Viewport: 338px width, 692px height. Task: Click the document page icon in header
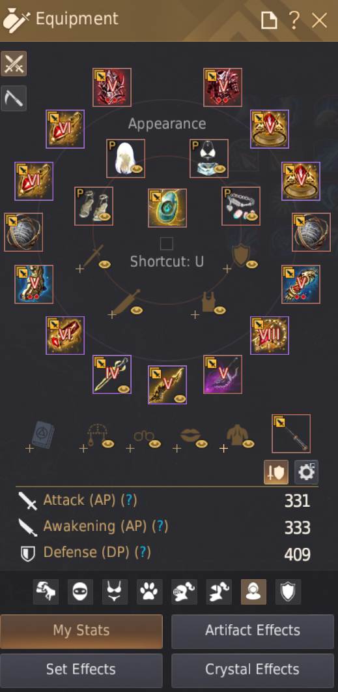[269, 20]
